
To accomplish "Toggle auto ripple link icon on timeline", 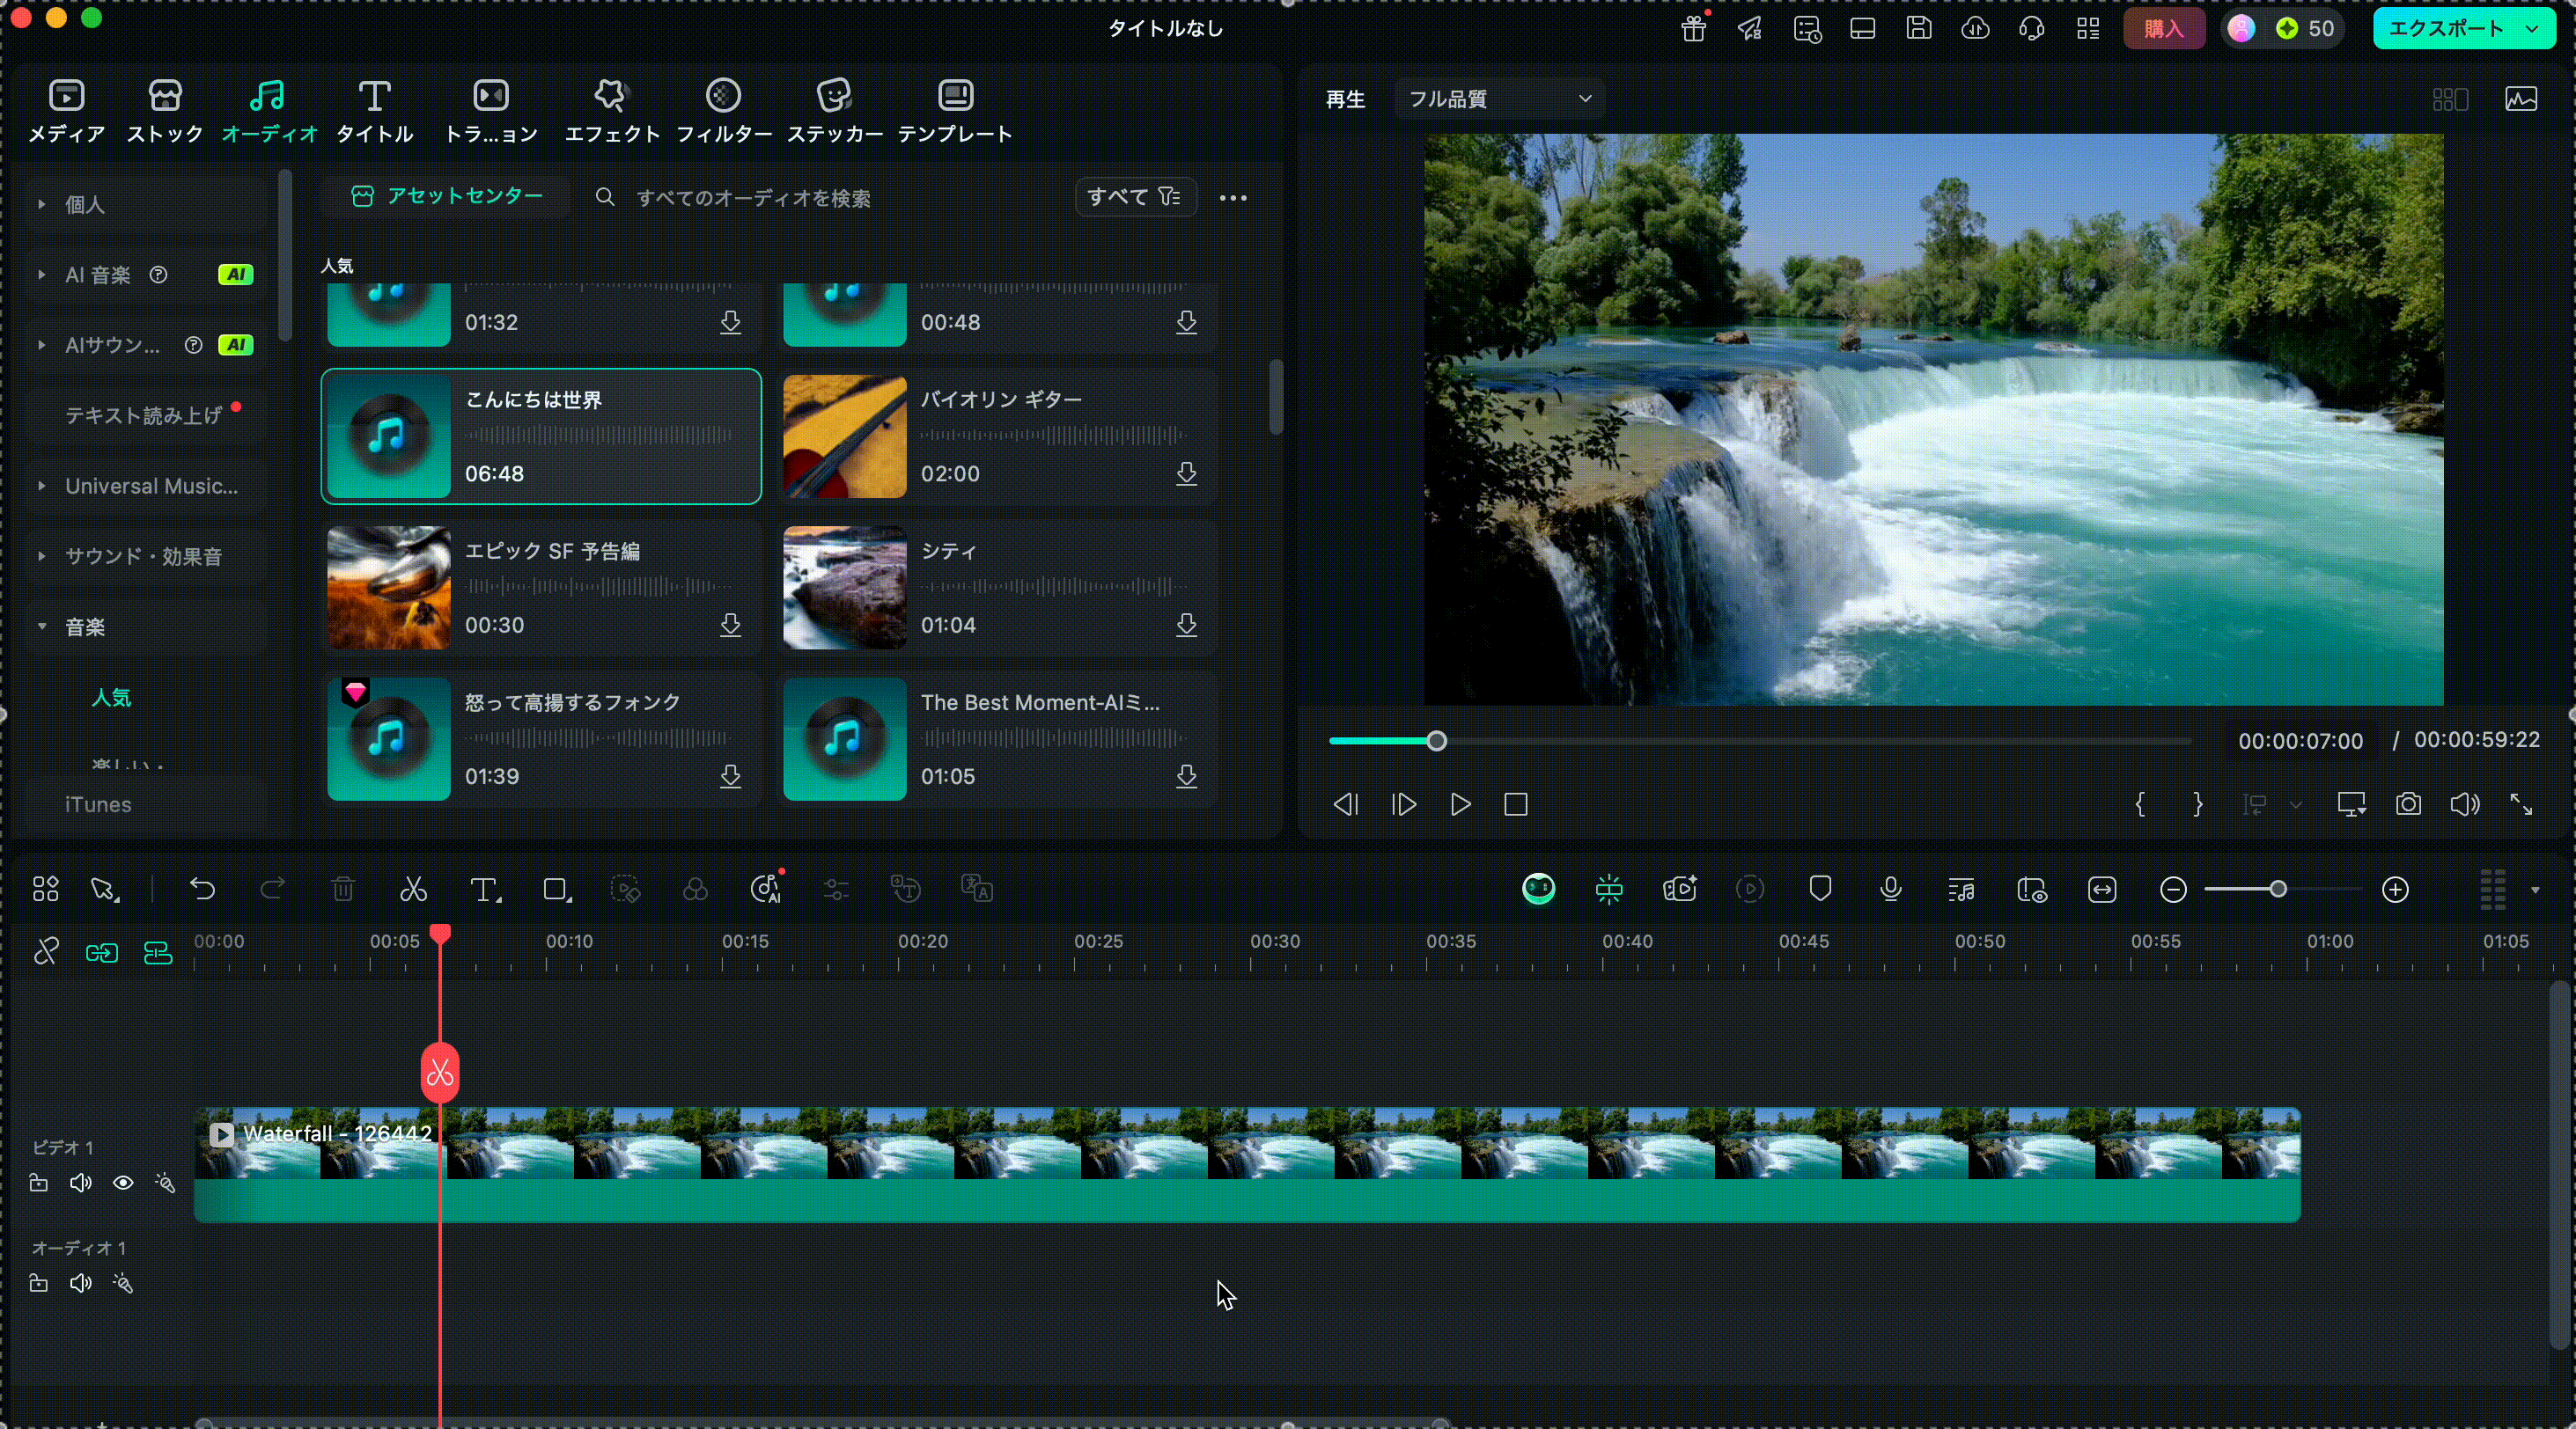I will click(x=102, y=952).
